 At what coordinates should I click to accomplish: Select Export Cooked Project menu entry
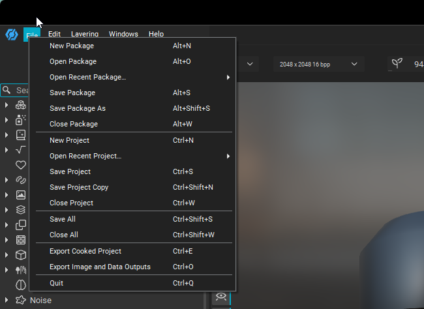coord(85,251)
